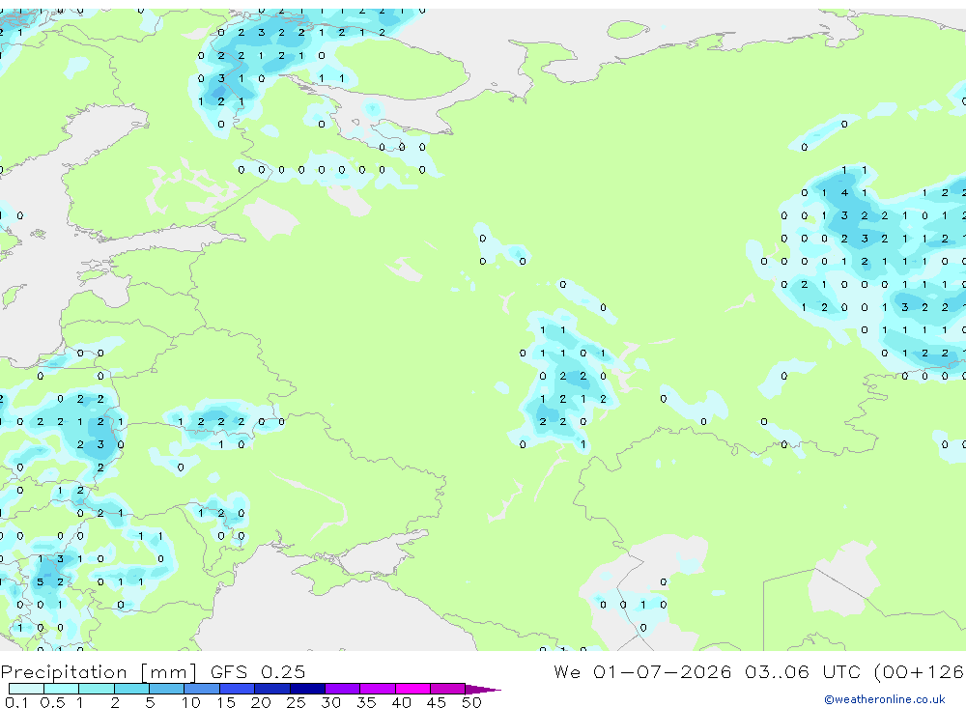Click the above-50 mm arrow on legend

(483, 689)
